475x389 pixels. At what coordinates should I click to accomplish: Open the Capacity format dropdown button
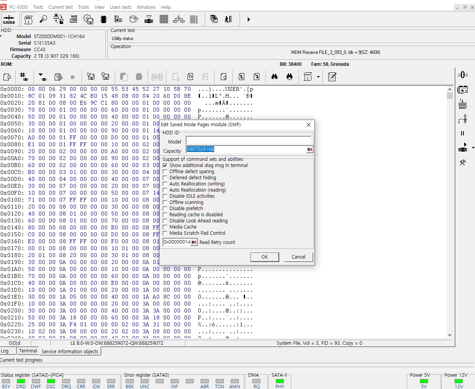coord(310,149)
